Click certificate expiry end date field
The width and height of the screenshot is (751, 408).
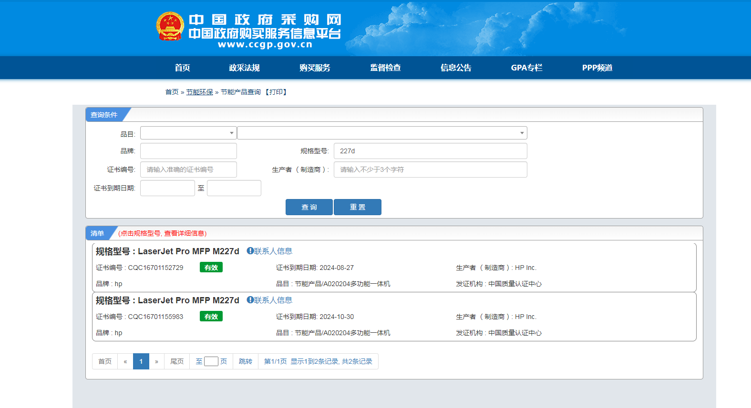pyautogui.click(x=234, y=188)
